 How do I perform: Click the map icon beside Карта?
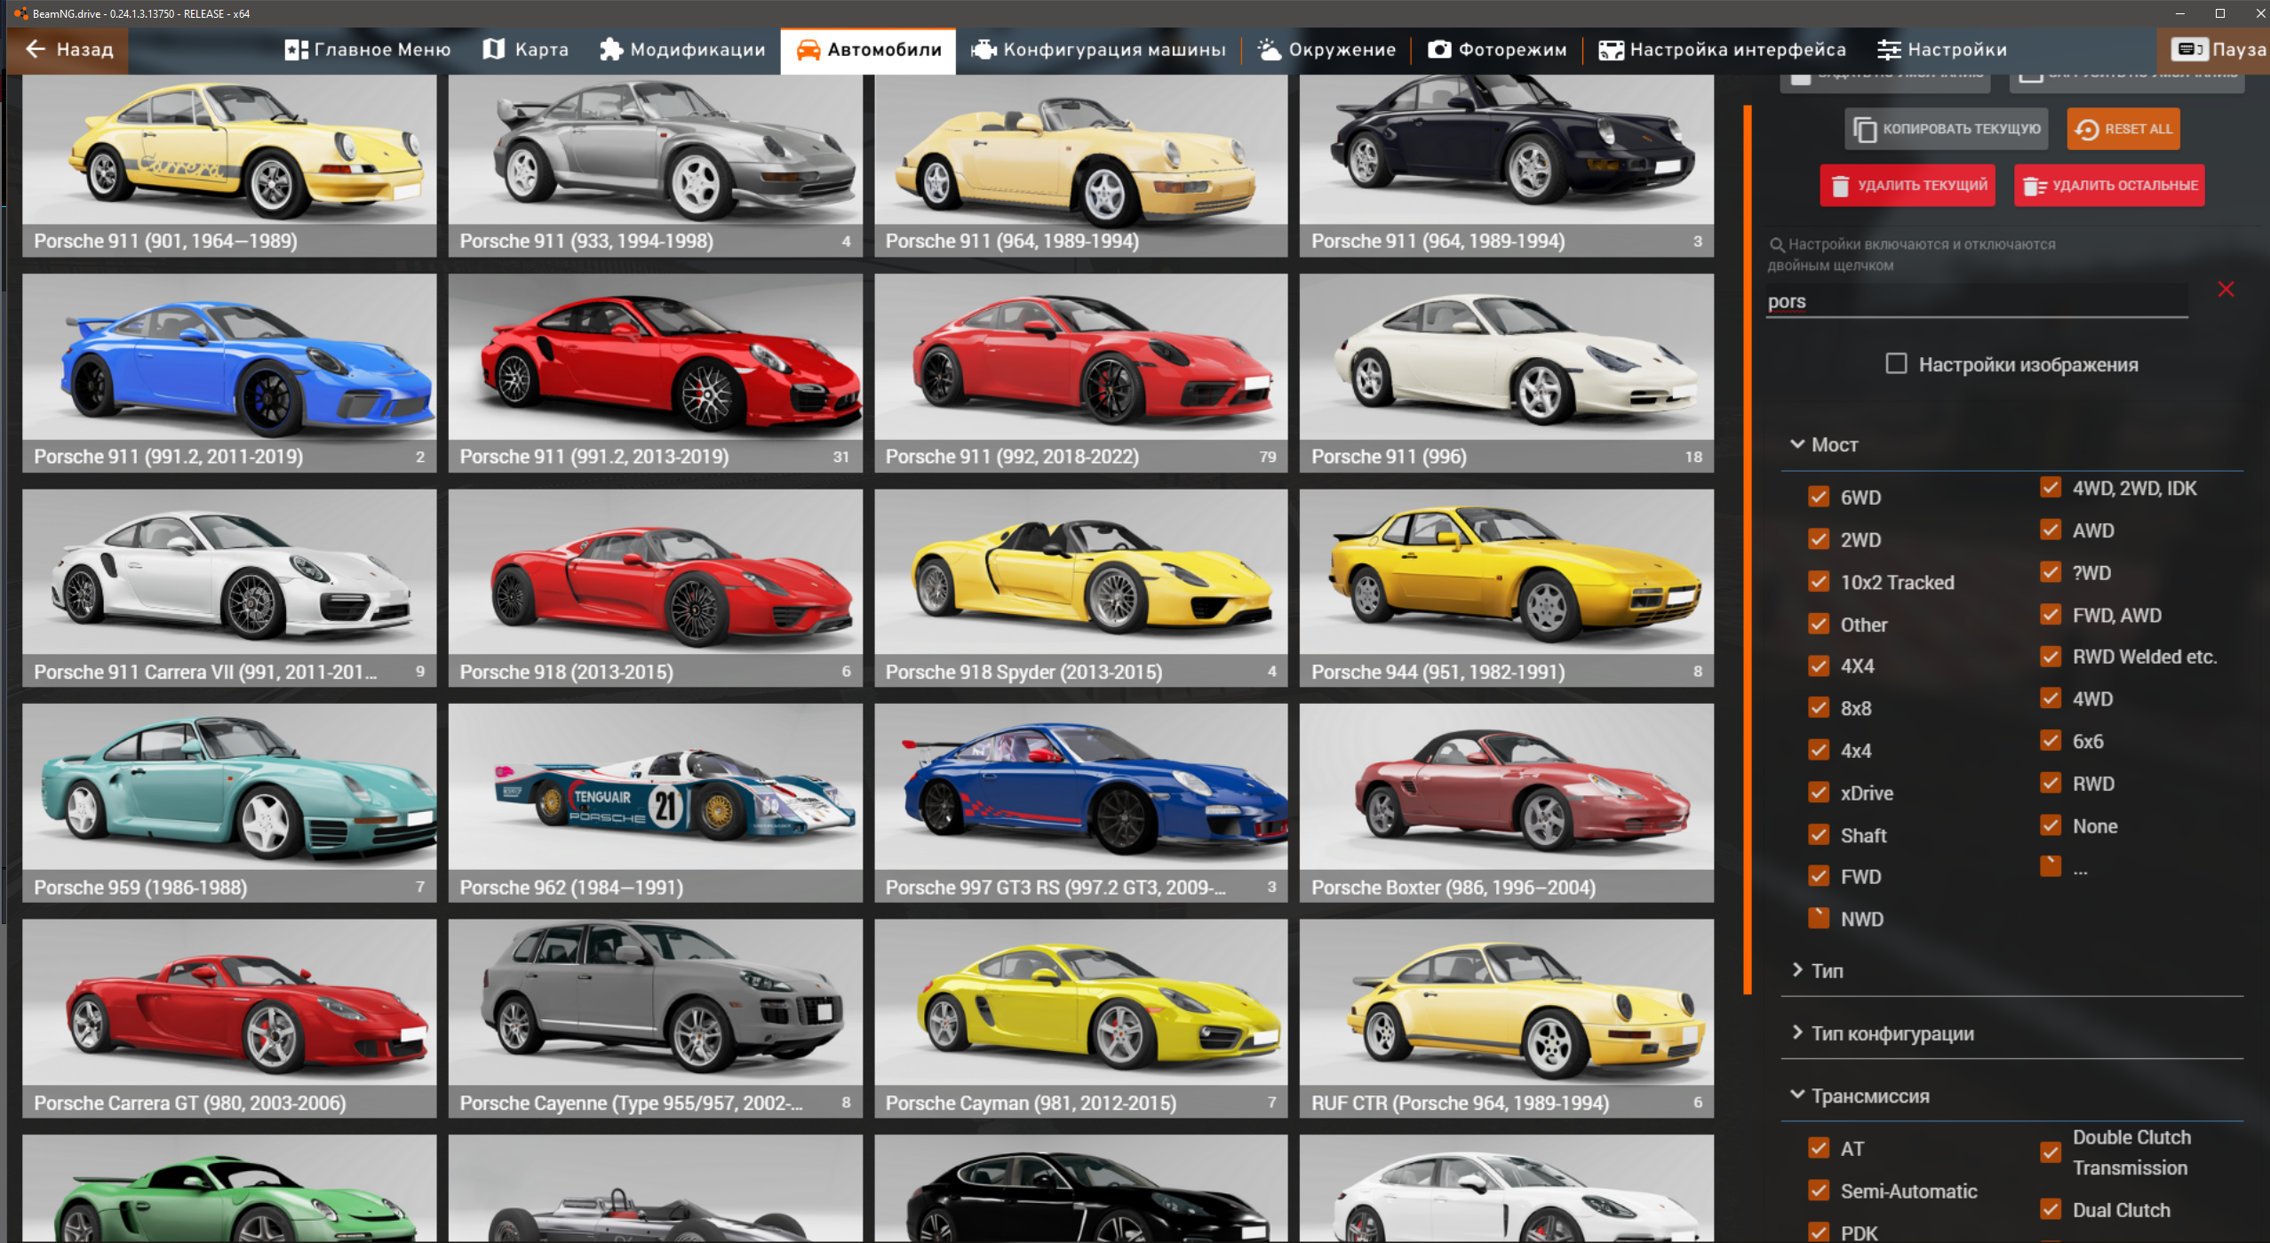pyautogui.click(x=493, y=50)
